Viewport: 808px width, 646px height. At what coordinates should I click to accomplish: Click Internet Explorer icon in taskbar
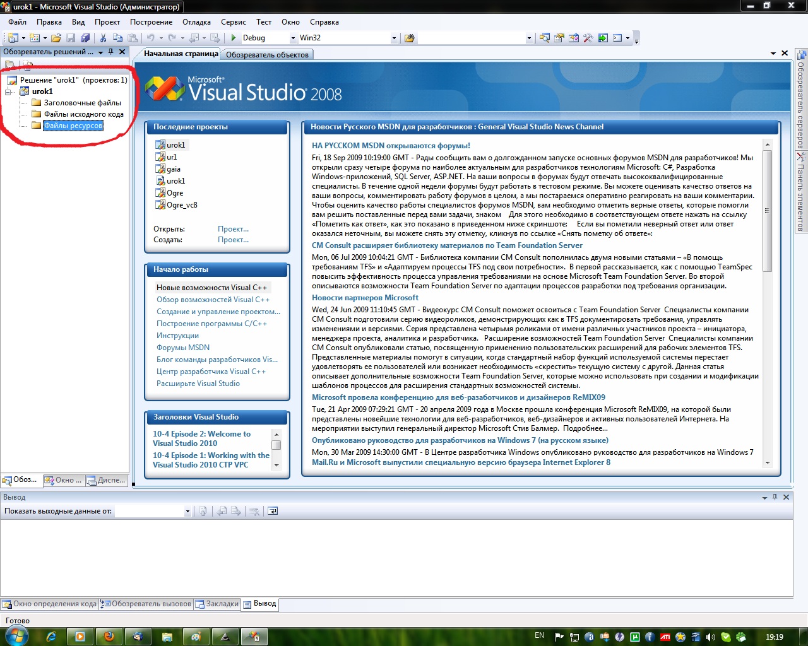pos(52,637)
